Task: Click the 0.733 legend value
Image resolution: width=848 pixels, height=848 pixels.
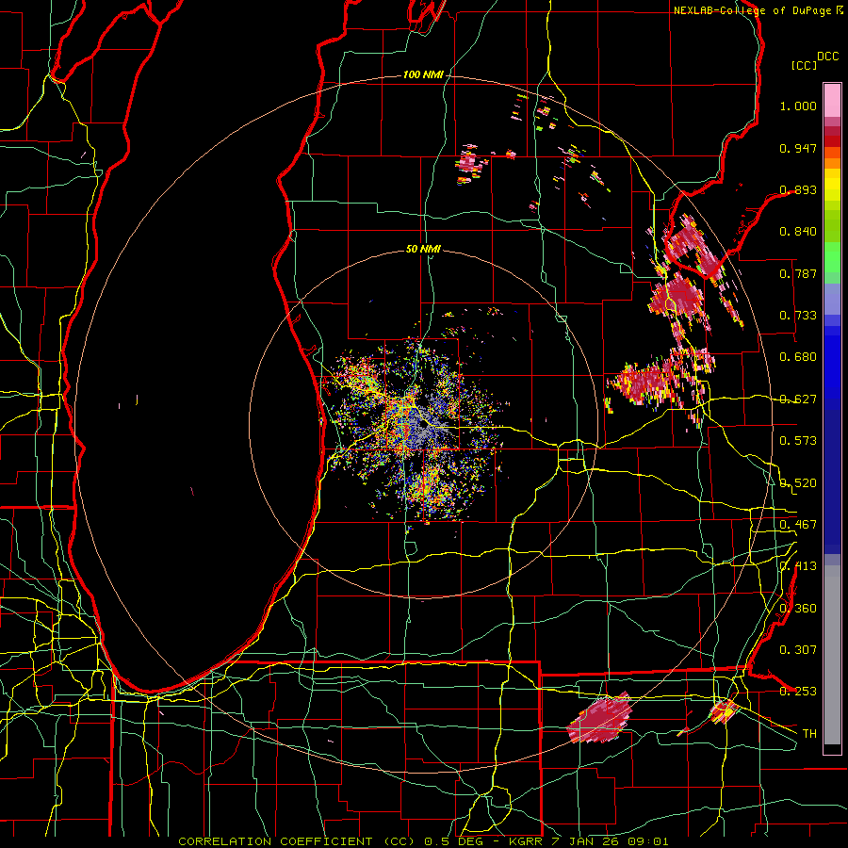Action: (798, 316)
